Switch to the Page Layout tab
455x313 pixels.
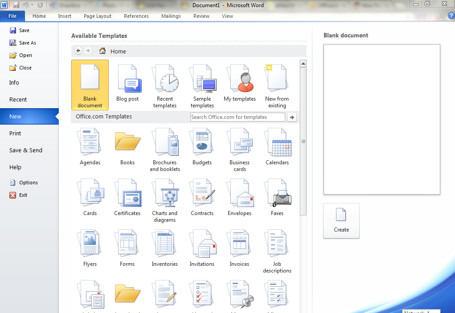pyautogui.click(x=98, y=16)
